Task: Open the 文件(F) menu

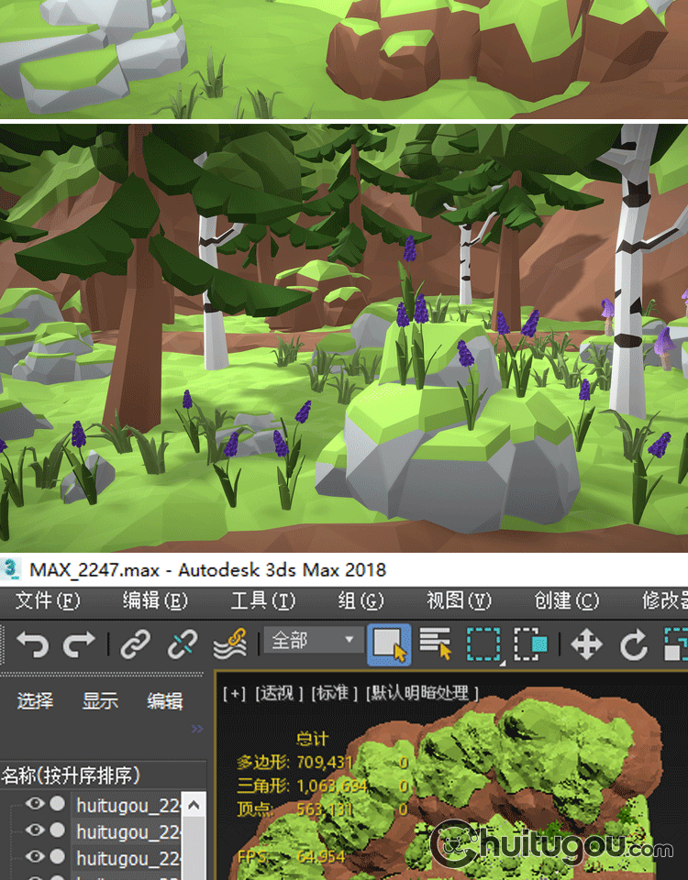Action: (x=48, y=600)
